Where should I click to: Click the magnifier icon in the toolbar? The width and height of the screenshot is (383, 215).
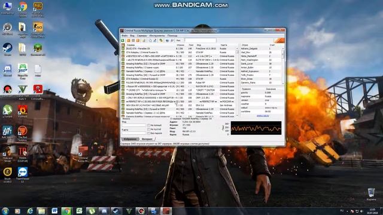click(172, 41)
